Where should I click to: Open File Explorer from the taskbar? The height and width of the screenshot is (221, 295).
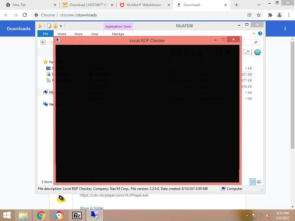[23, 215]
